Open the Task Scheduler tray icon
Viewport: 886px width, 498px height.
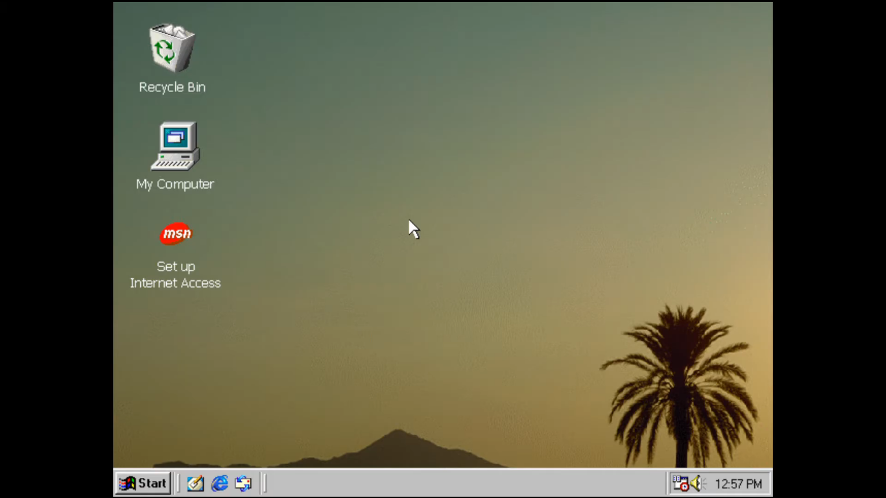pos(681,483)
